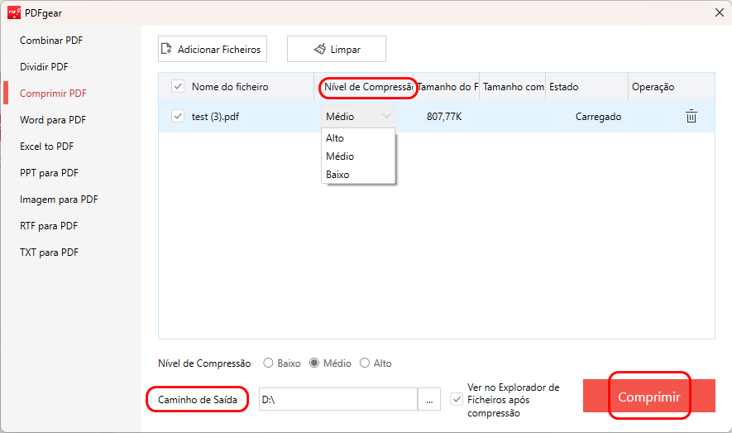The height and width of the screenshot is (433, 732).
Task: Choose Alto in the dropdown list
Action: click(x=358, y=137)
